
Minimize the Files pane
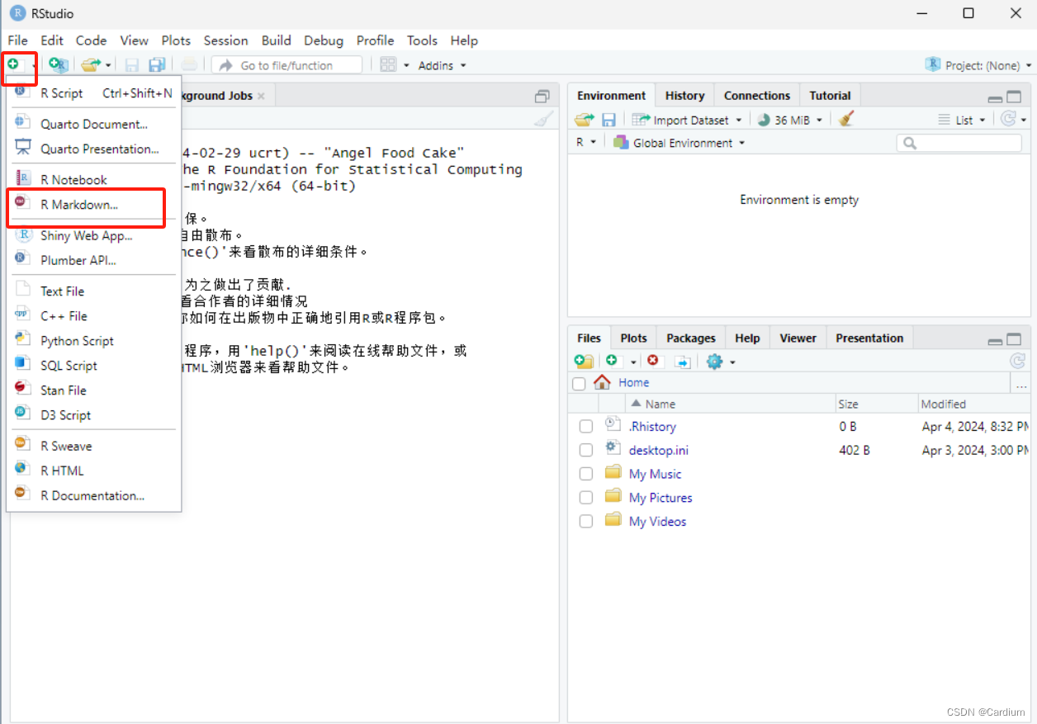pos(996,341)
